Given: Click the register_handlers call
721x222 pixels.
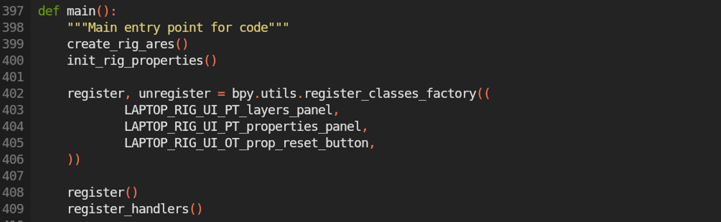Looking at the screenshot, I should click(128, 209).
